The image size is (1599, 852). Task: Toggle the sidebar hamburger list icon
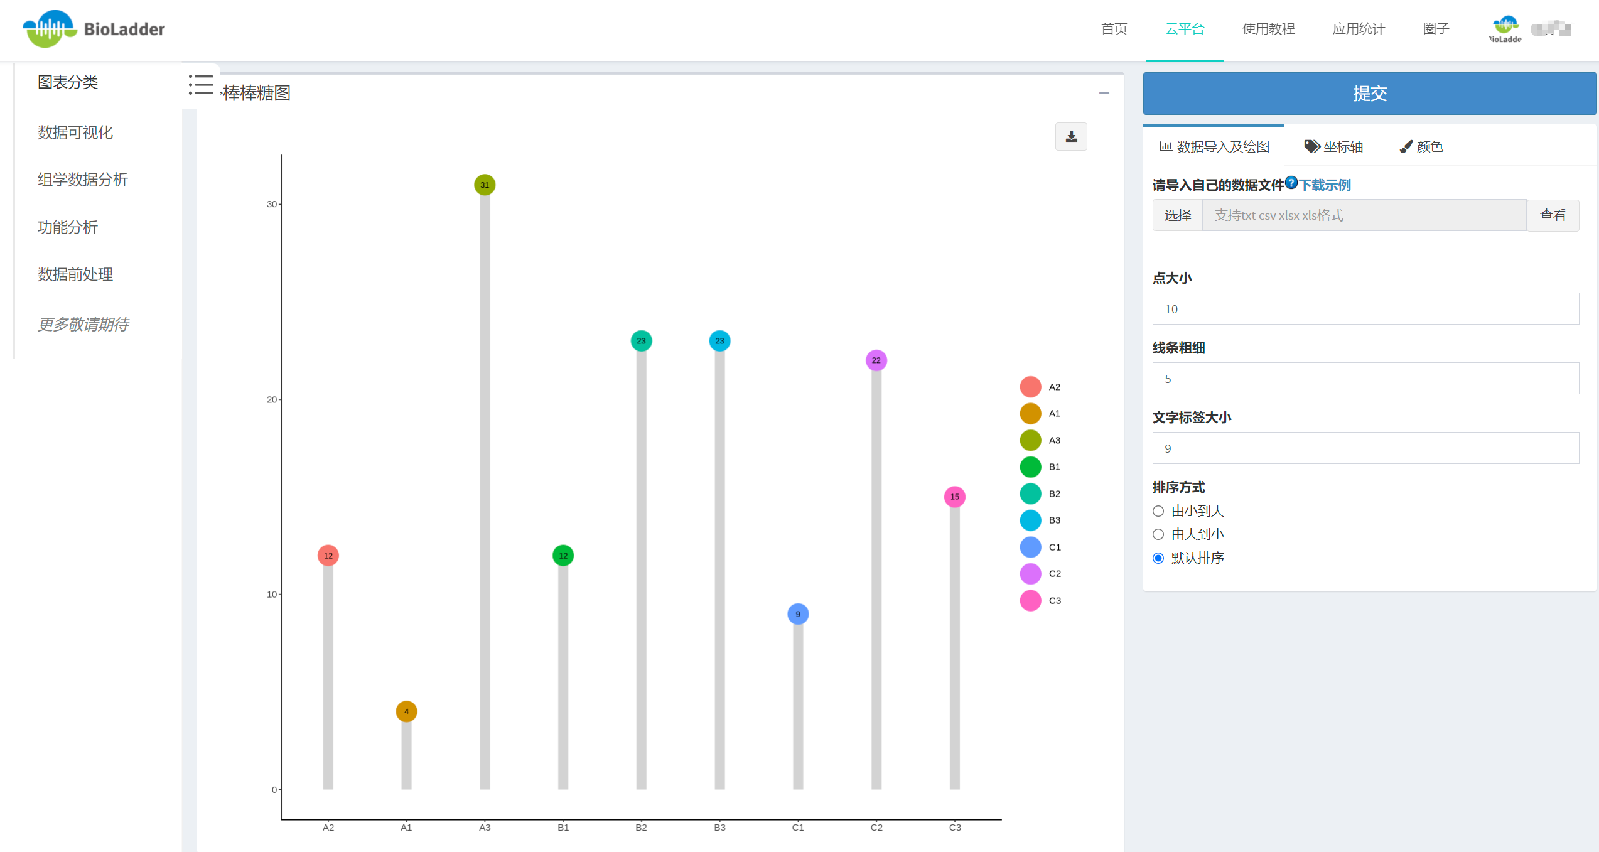(201, 85)
